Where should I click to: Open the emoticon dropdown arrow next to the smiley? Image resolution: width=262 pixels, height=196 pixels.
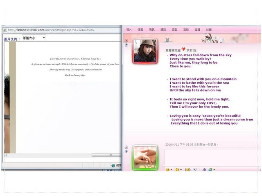(x=172, y=170)
